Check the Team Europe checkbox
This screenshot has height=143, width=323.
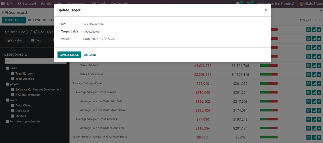(x=13, y=74)
